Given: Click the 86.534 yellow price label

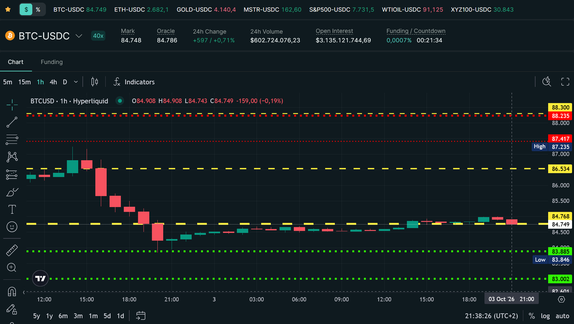Looking at the screenshot, I should click(x=560, y=169).
